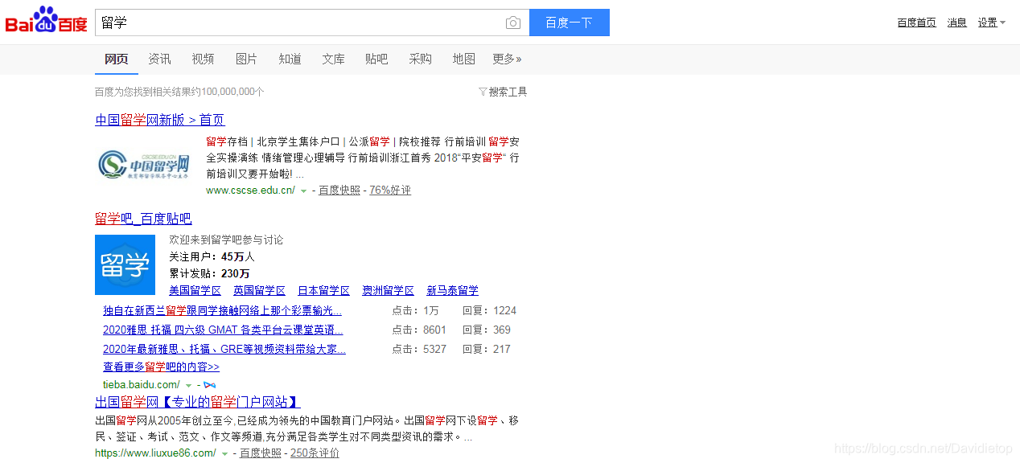Click the 76%好评 rating link

(x=390, y=191)
